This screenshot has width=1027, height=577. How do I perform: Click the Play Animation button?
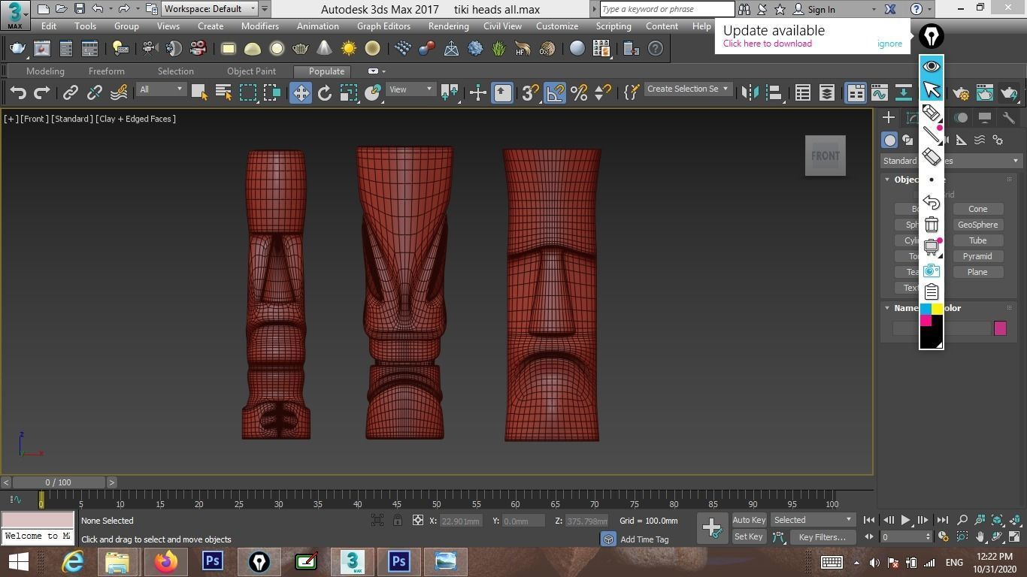click(905, 520)
